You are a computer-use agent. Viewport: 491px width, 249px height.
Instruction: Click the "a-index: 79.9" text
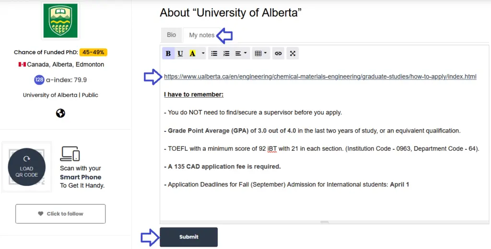[66, 80]
